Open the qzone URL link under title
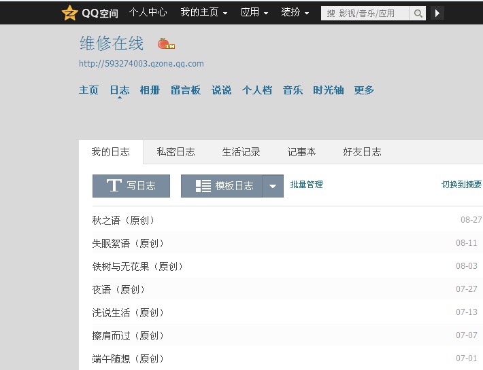This screenshot has height=370, width=483. coord(141,64)
